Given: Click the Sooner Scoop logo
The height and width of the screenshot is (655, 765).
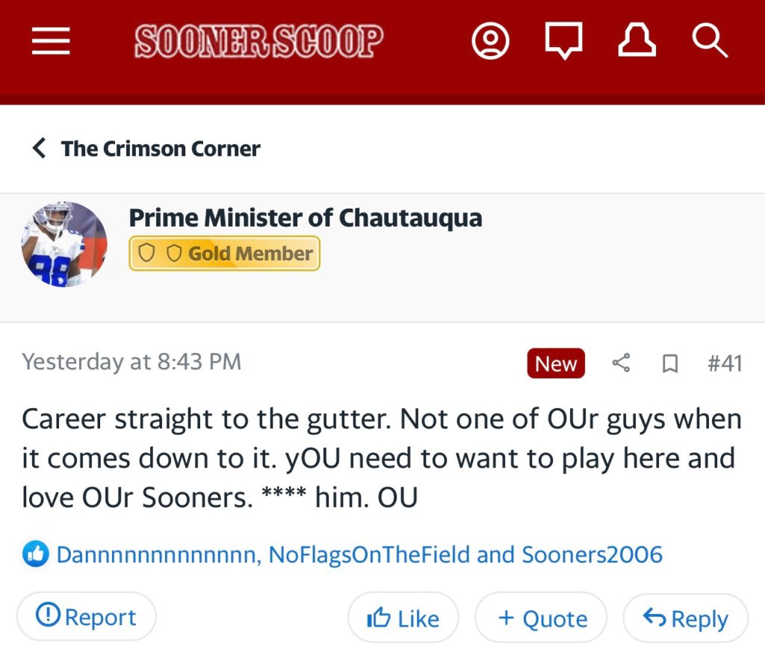Looking at the screenshot, I should [258, 42].
